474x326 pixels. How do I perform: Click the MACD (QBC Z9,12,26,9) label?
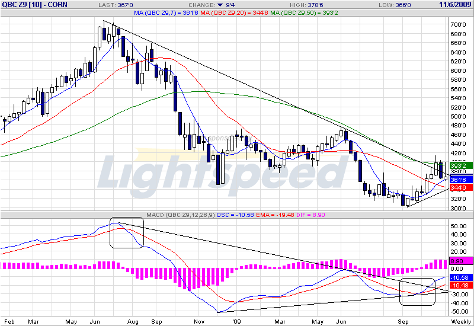click(181, 215)
